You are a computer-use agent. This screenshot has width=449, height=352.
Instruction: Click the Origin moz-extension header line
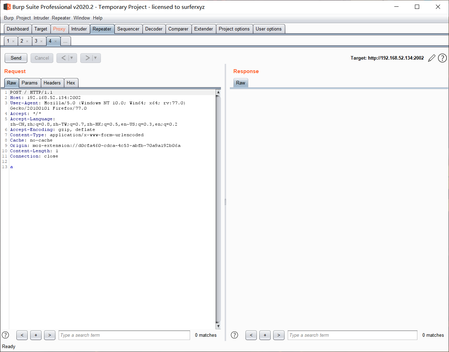(x=95, y=145)
